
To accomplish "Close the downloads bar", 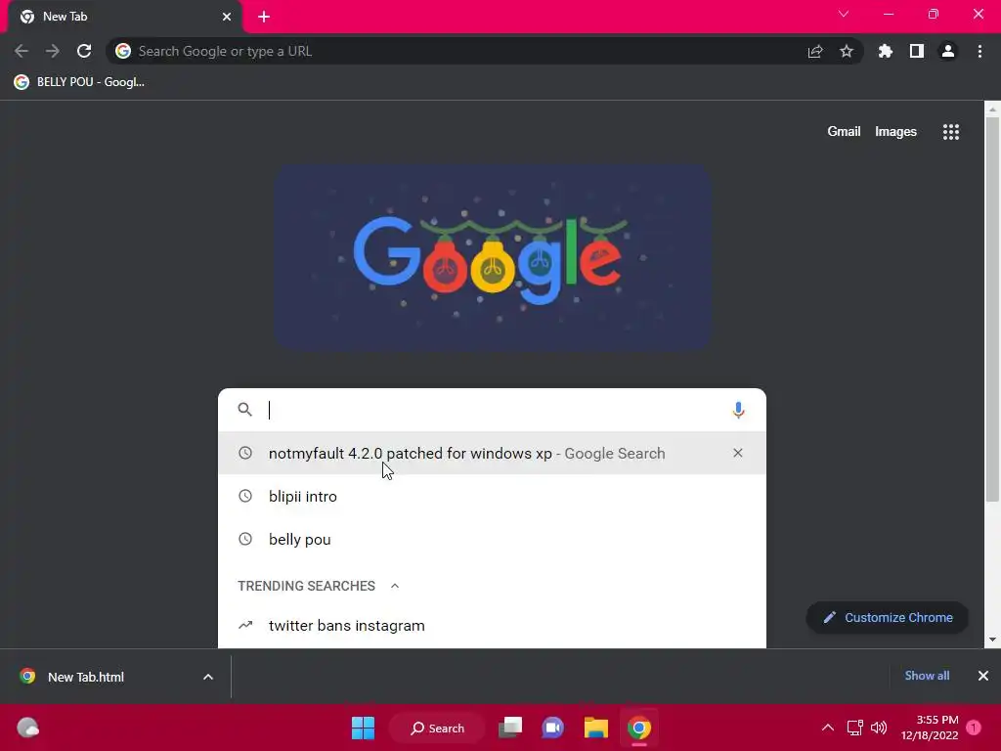I will coord(983,676).
